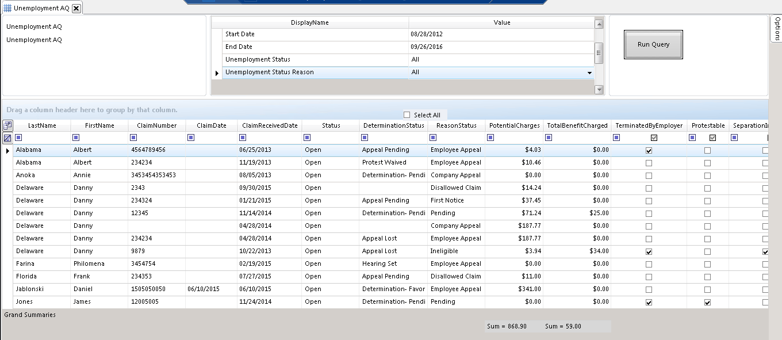The image size is (782, 340).
Task: Click the grid icon on the Unemployment AQ tab
Action: pyautogui.click(x=7, y=8)
